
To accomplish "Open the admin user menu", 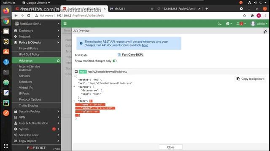I will coord(259,23).
